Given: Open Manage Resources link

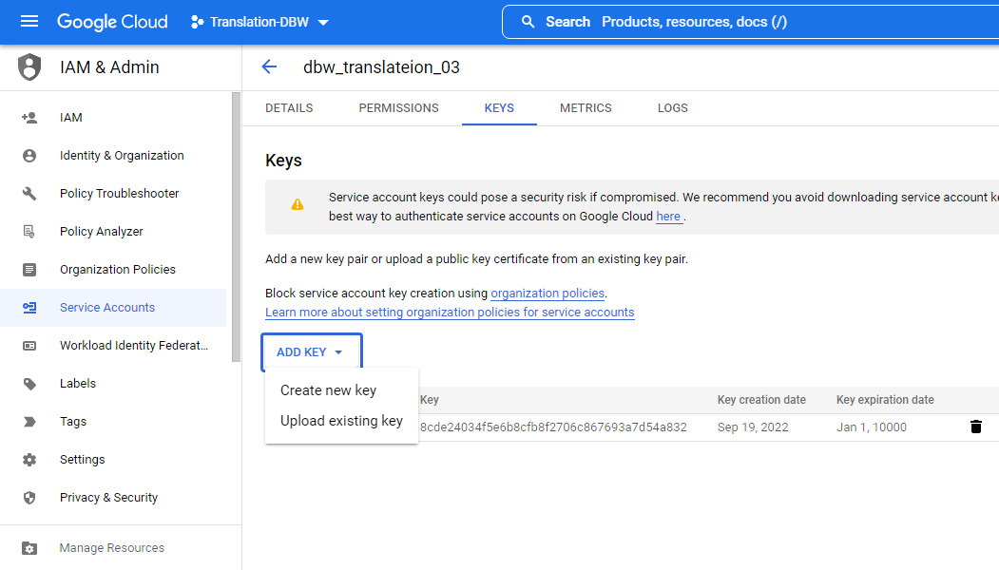Looking at the screenshot, I should (x=113, y=548).
